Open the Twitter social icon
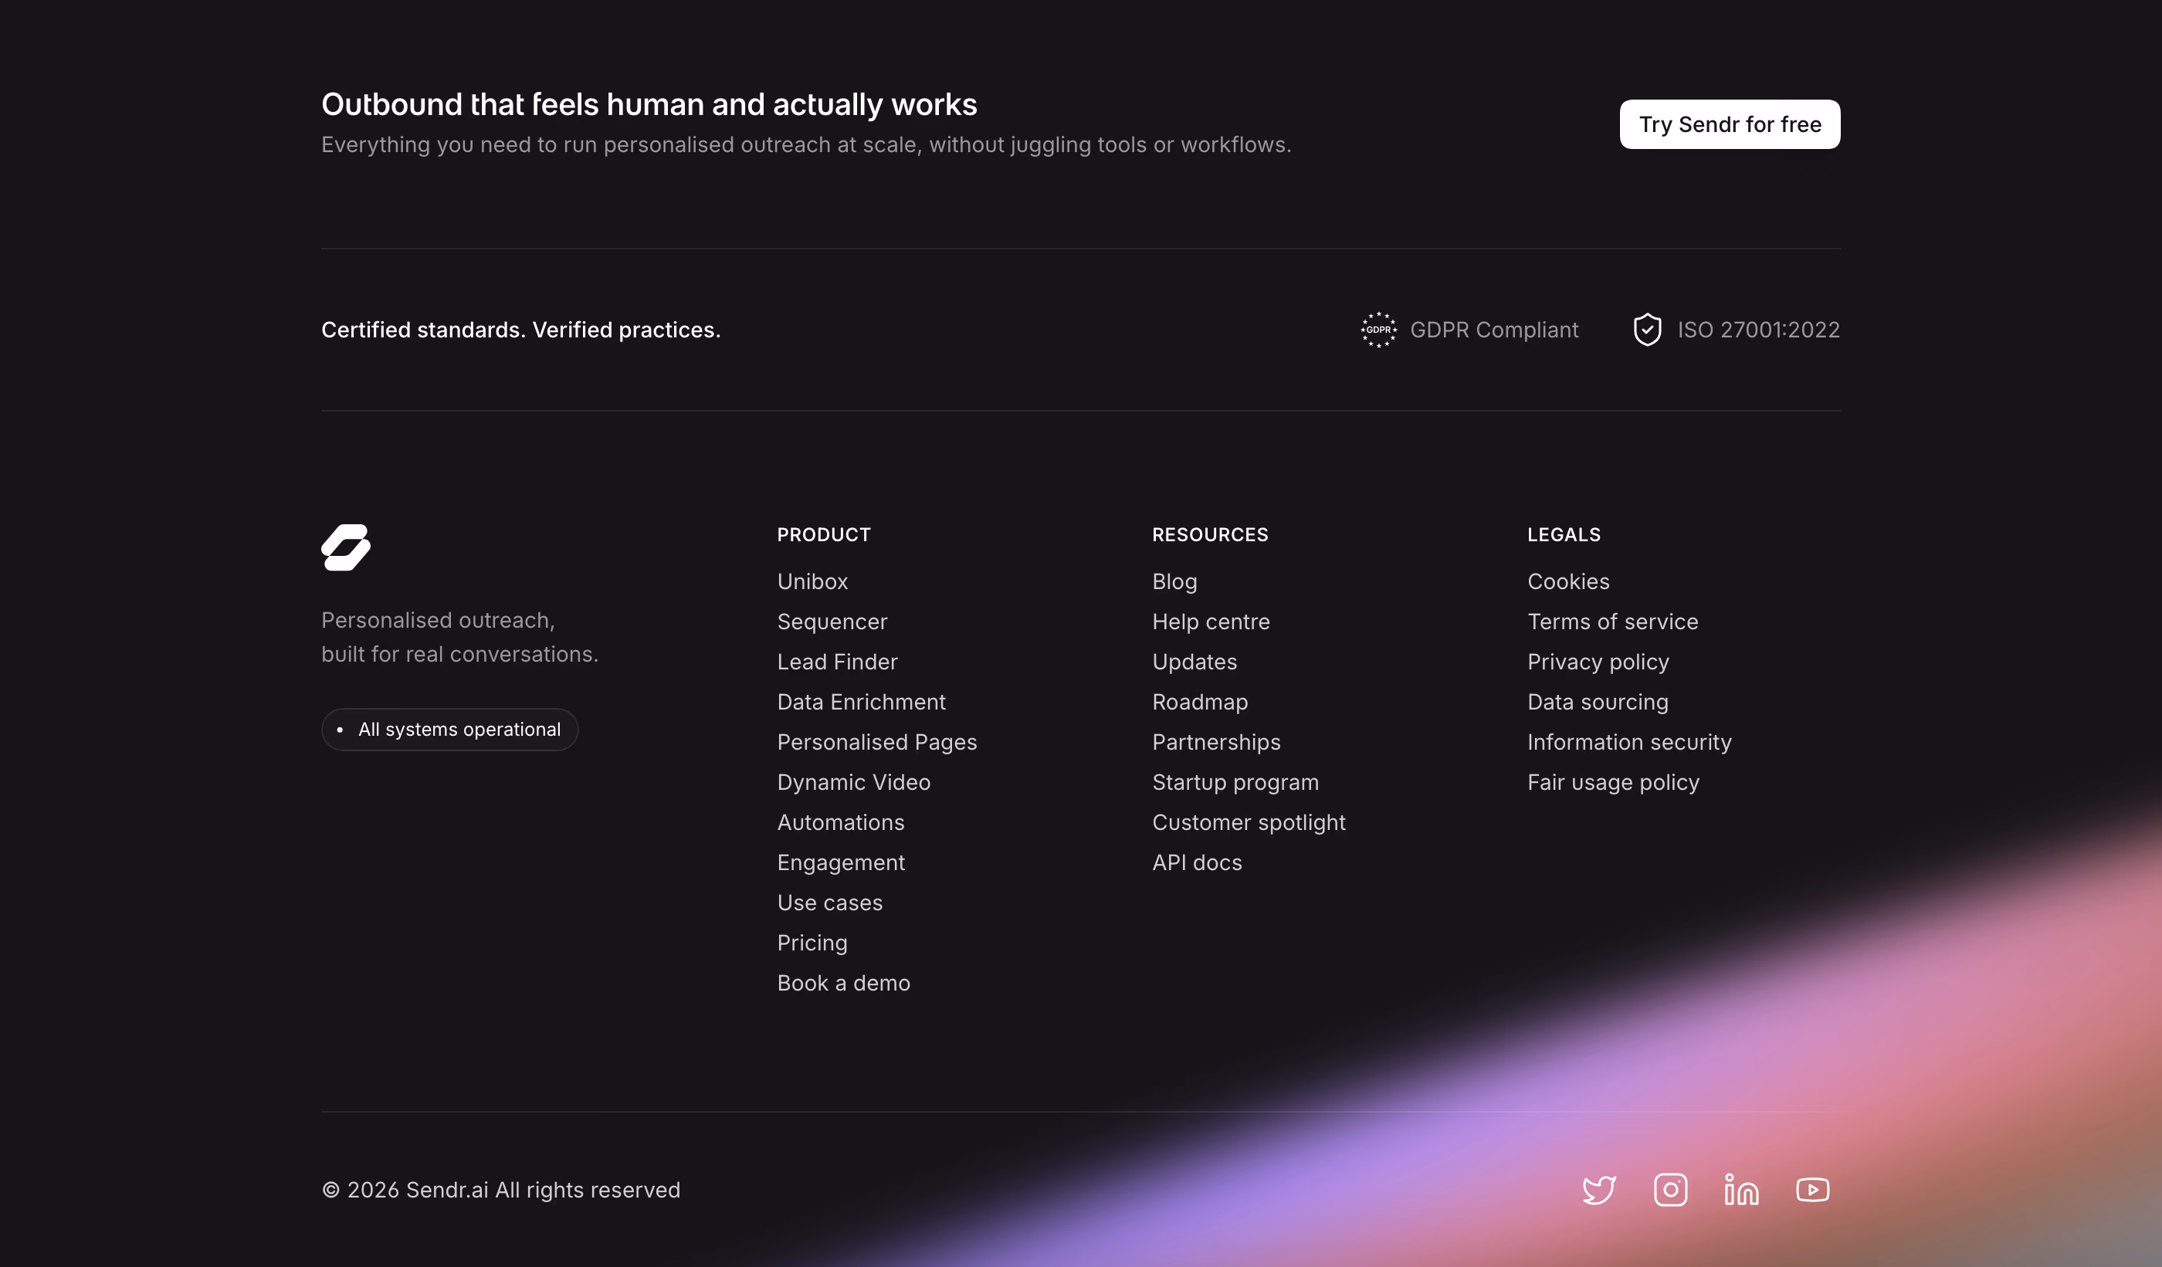The image size is (2162, 1267). pyautogui.click(x=1599, y=1190)
